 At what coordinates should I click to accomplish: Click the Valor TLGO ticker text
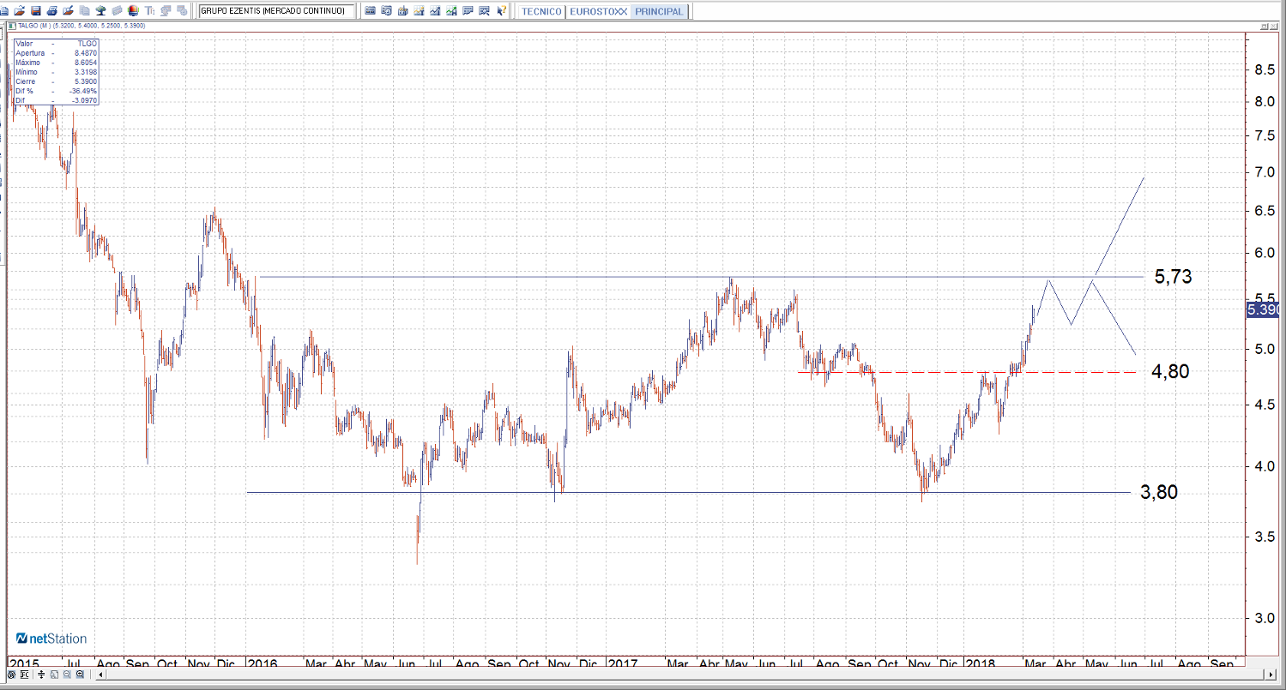coord(87,43)
